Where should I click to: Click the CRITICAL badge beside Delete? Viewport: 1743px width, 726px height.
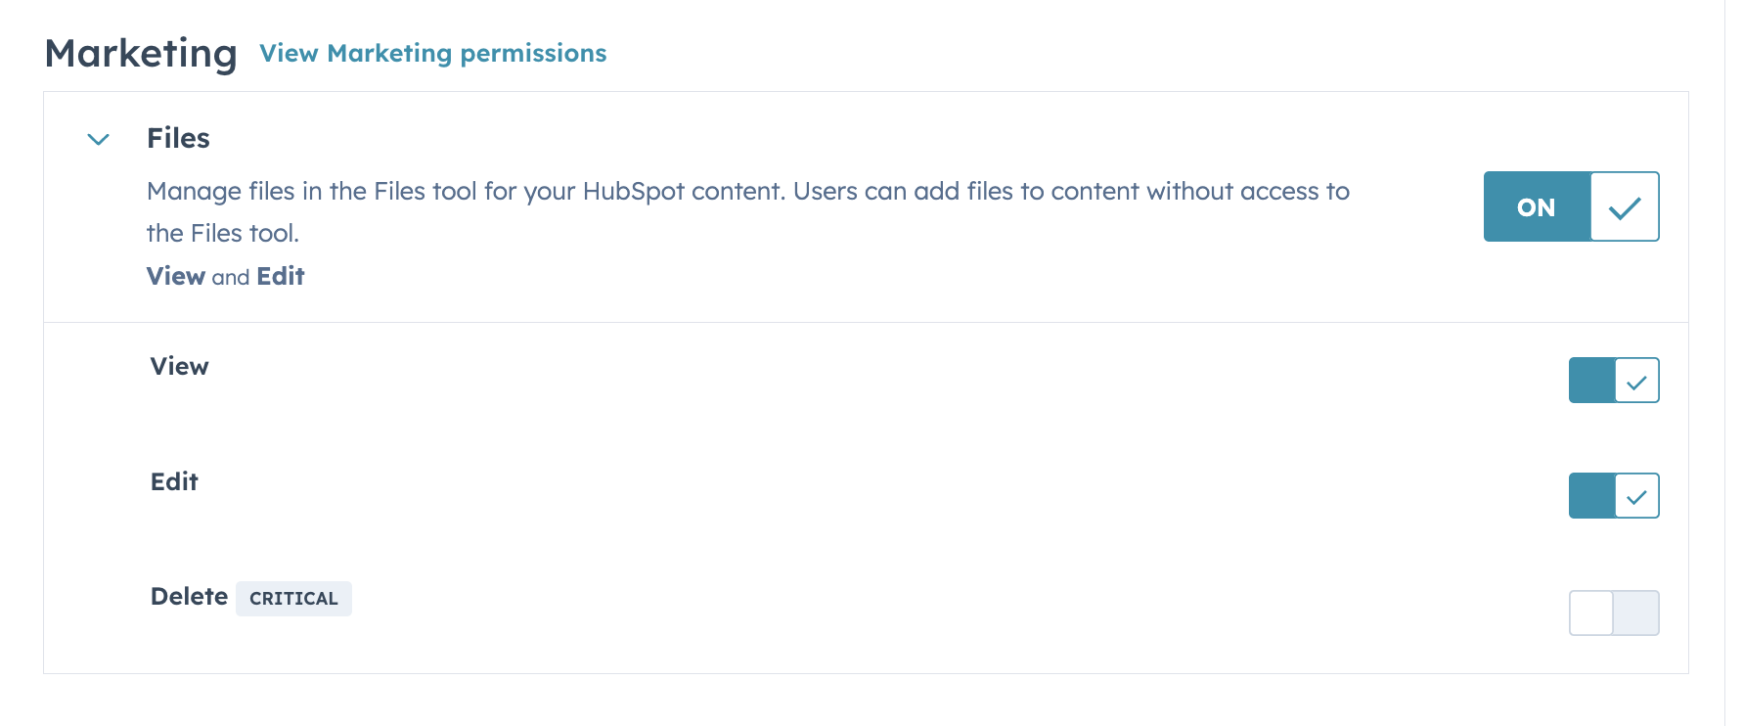point(293,599)
